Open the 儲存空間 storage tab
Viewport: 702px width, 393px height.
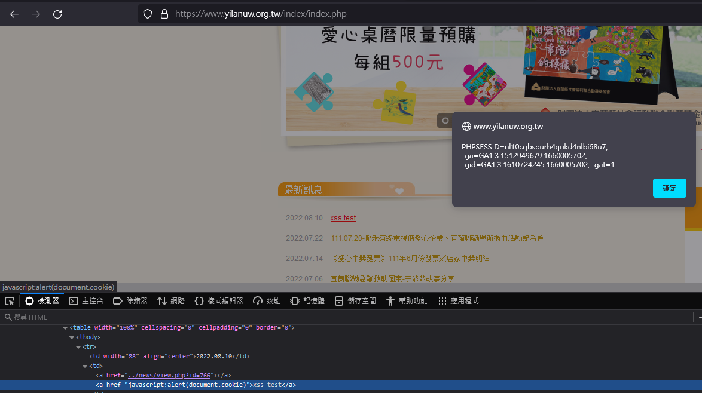click(355, 301)
